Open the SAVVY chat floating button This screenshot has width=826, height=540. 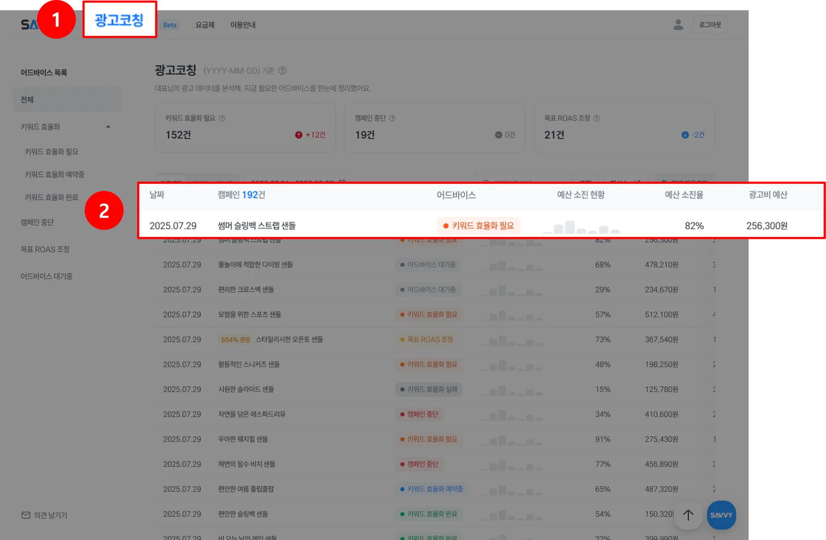click(x=721, y=515)
